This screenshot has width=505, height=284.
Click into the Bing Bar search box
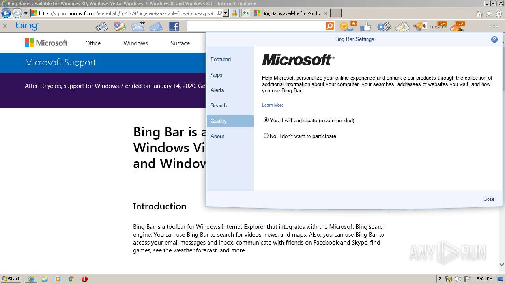click(256, 26)
